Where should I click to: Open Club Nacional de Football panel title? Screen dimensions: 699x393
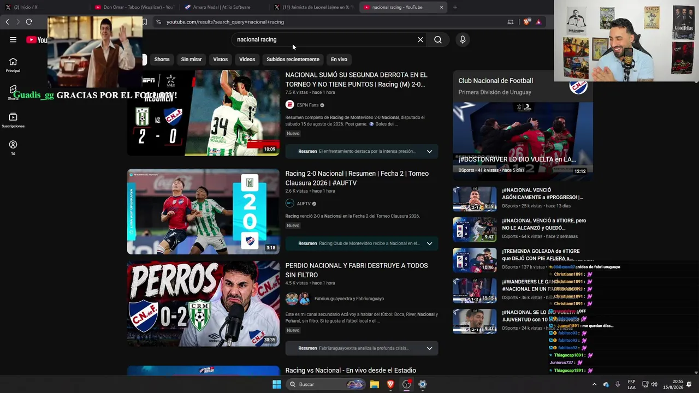click(495, 81)
